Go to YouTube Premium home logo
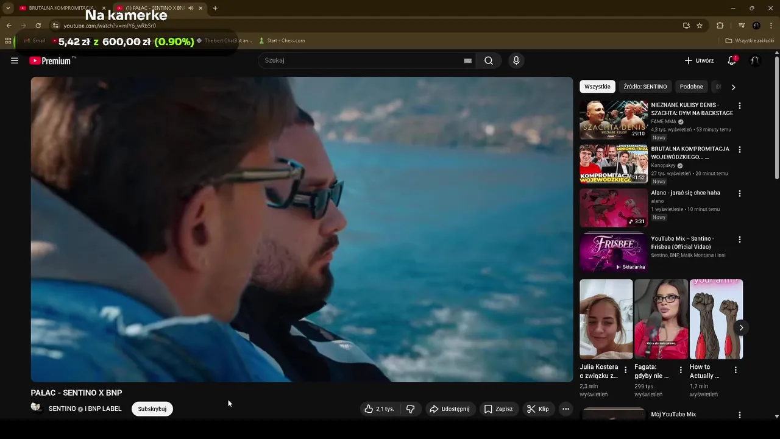 [50, 60]
